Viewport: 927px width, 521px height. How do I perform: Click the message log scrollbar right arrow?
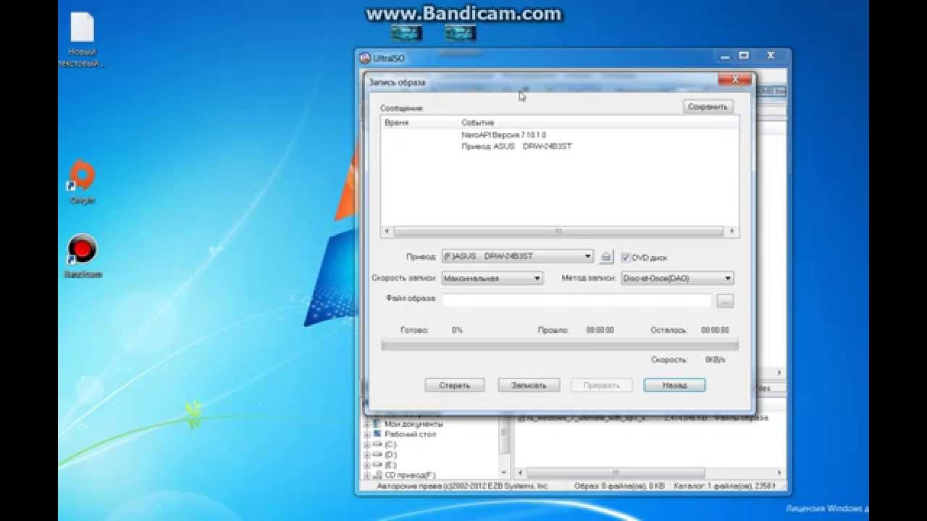point(732,232)
